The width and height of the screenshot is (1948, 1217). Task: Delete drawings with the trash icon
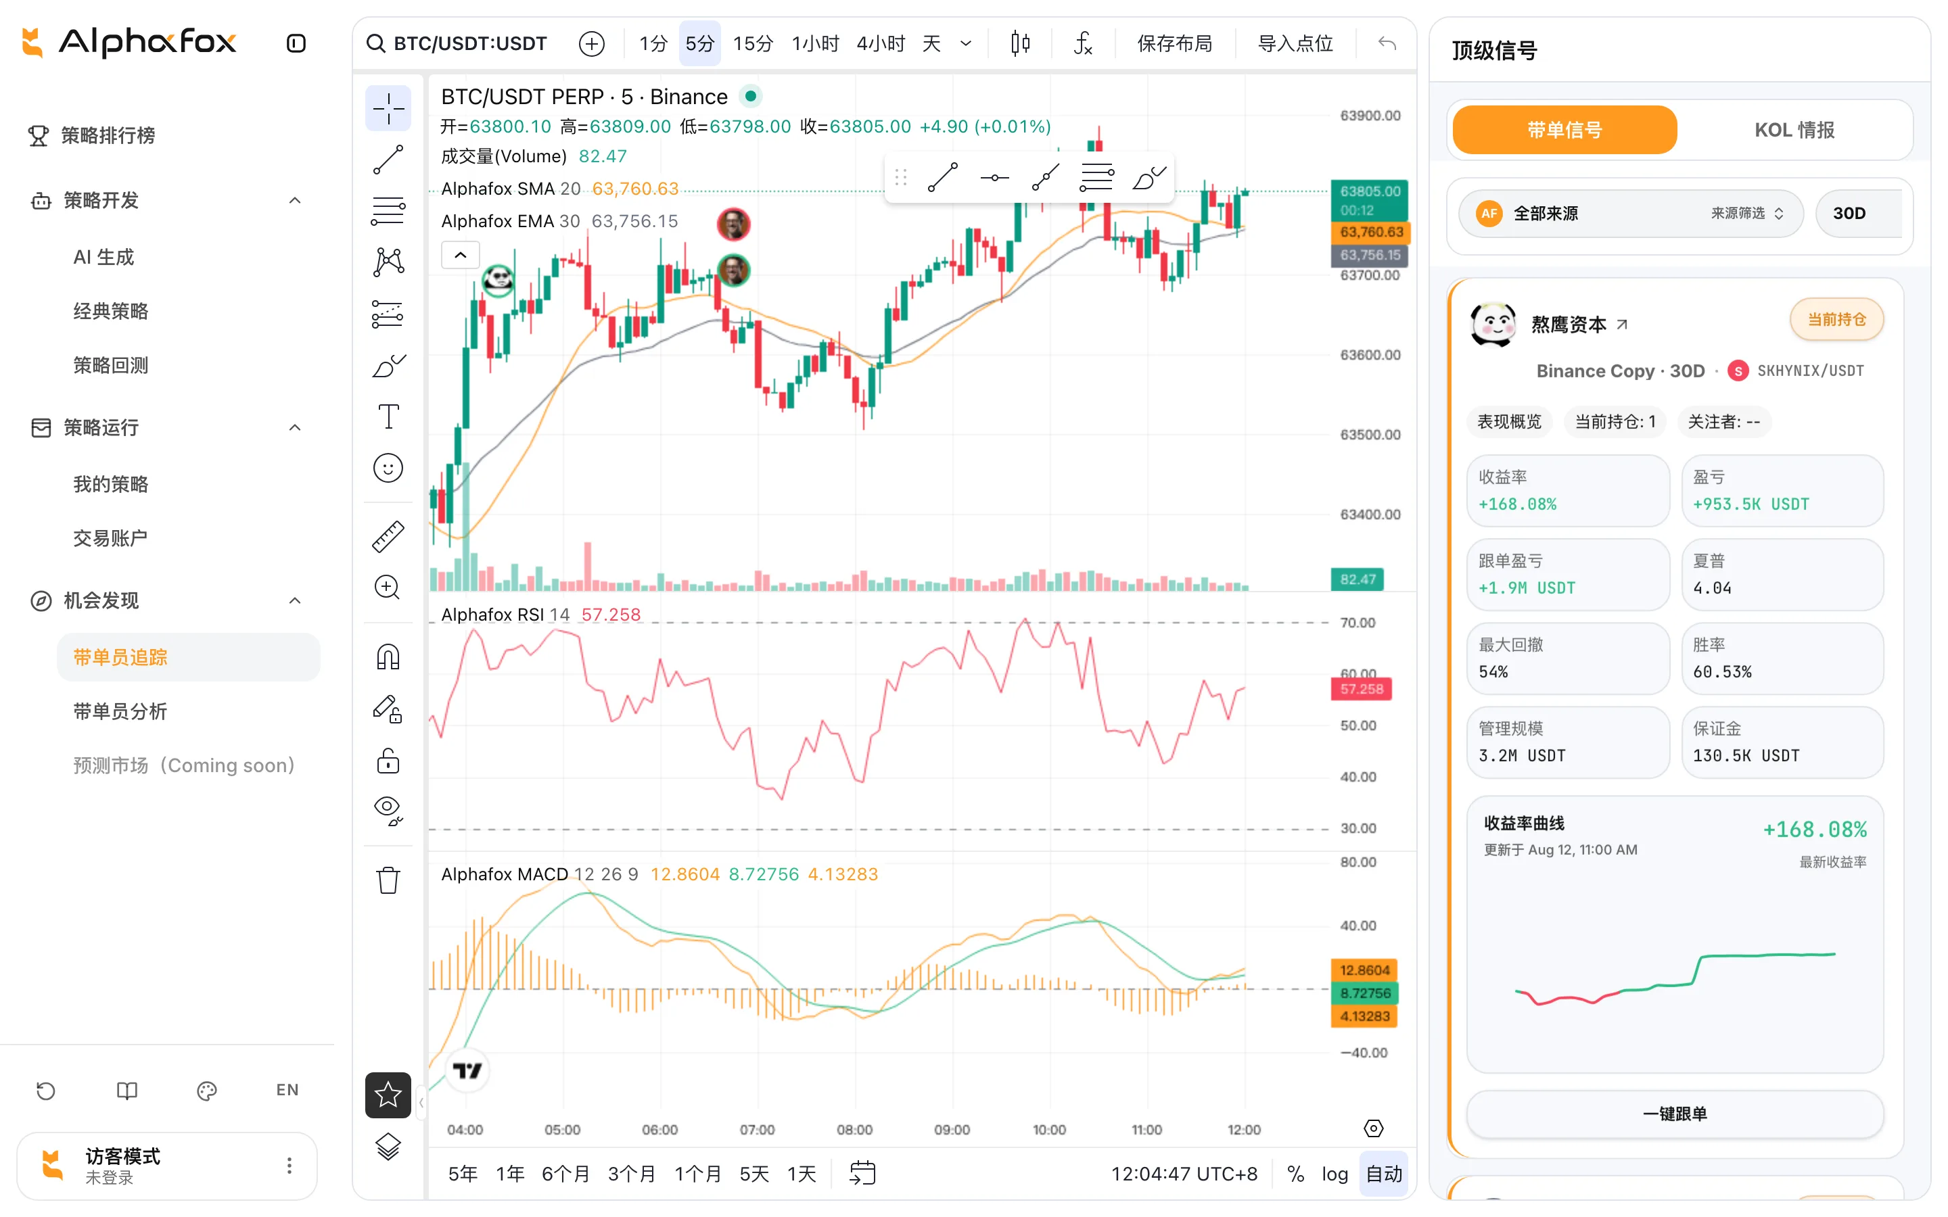point(388,880)
